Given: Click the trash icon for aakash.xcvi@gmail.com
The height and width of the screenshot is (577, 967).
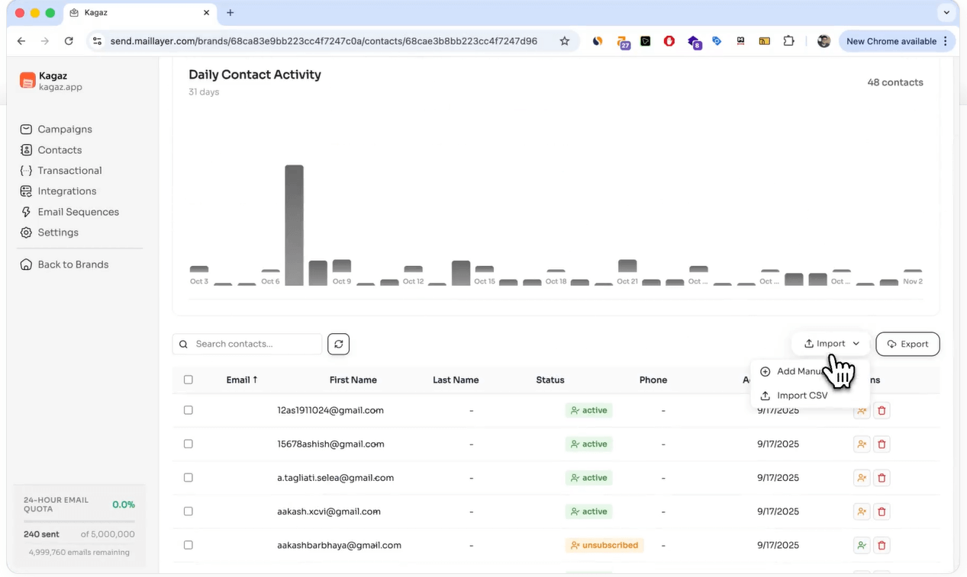Looking at the screenshot, I should click(x=882, y=511).
